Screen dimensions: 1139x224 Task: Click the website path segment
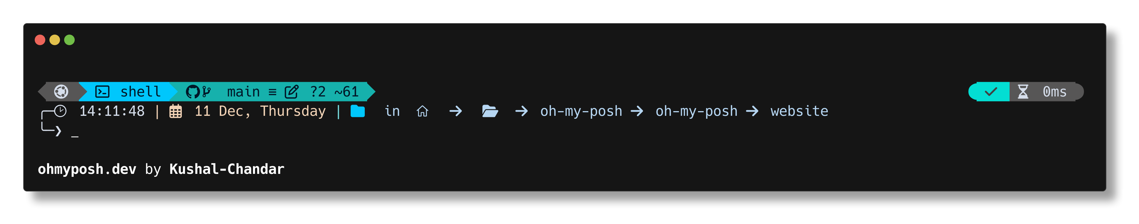click(799, 111)
